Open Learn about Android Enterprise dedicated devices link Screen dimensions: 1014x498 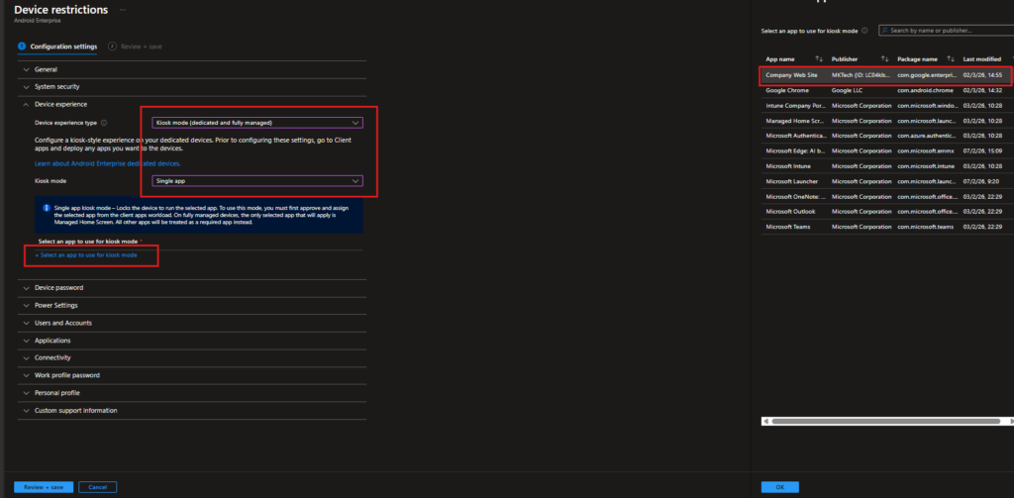coord(107,162)
